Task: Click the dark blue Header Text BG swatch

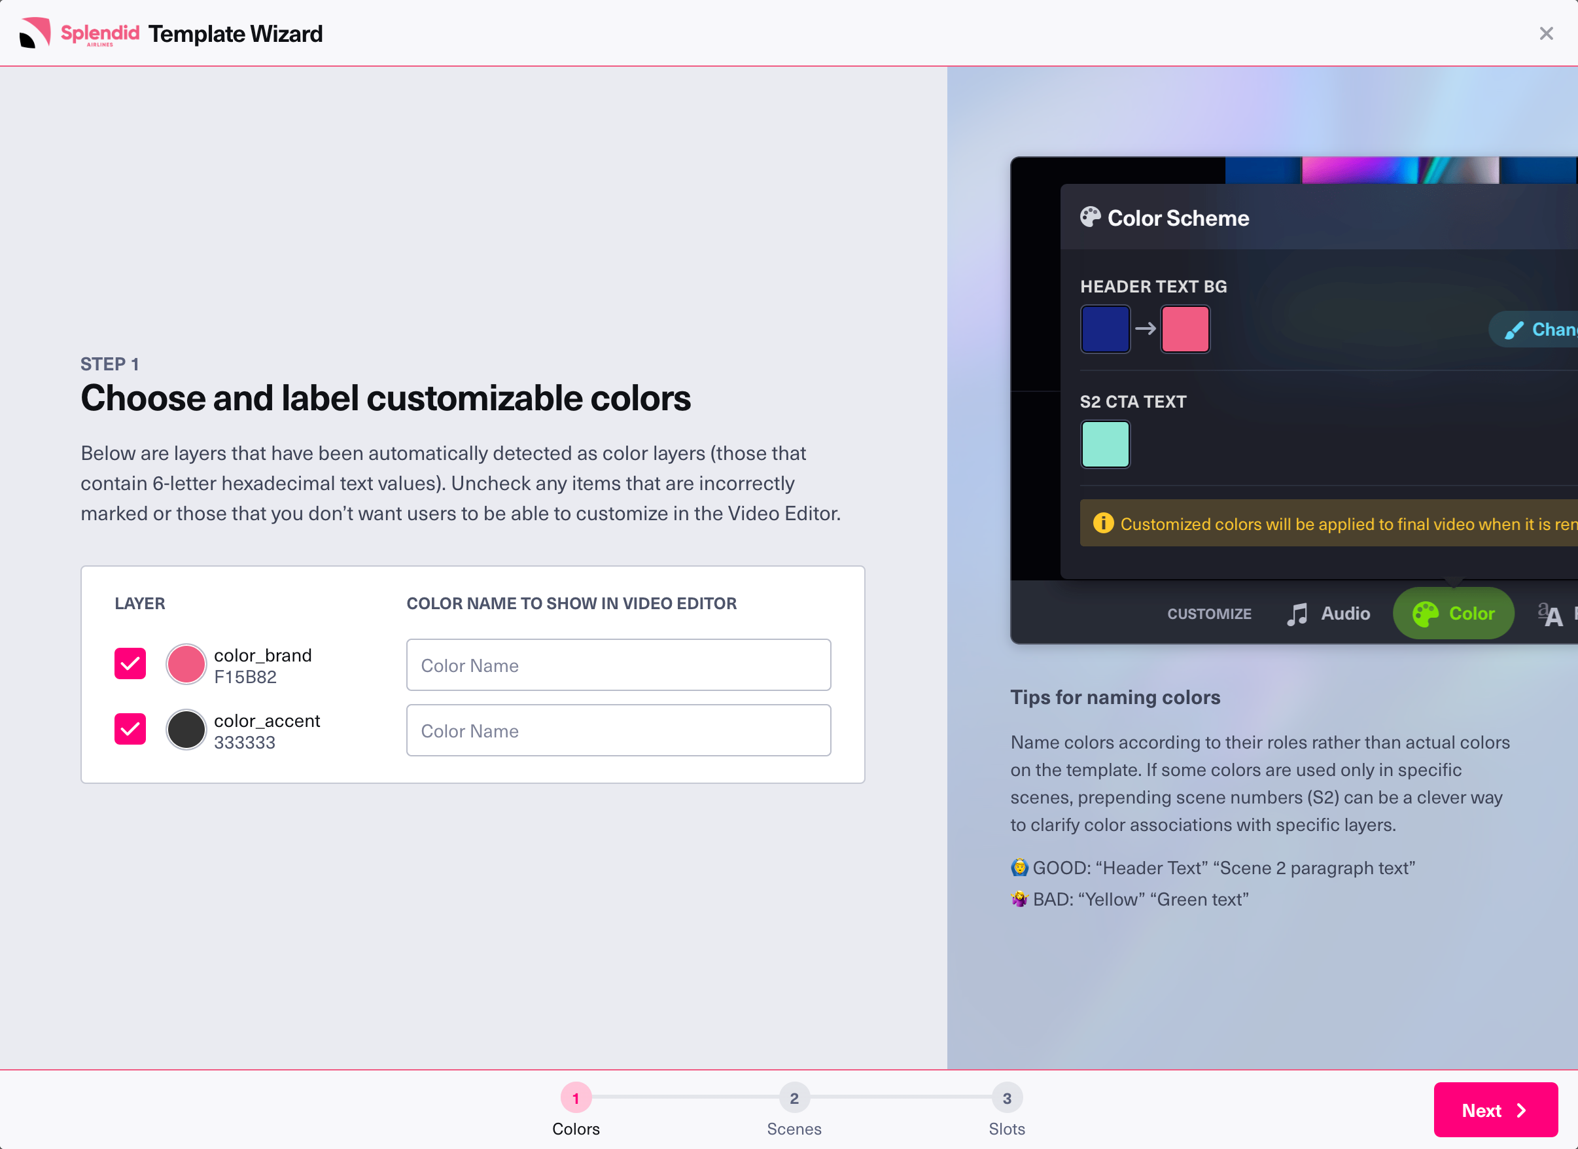Action: coord(1105,329)
